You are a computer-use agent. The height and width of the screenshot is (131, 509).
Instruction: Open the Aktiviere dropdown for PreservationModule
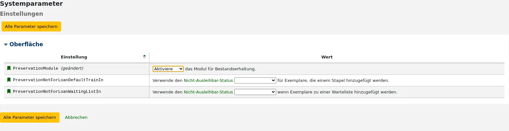(168, 69)
